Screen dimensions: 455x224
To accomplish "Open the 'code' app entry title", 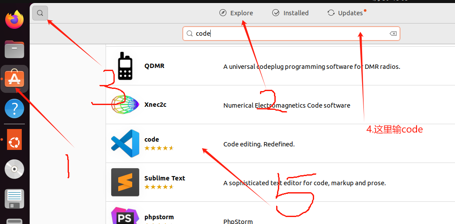I will coord(151,139).
